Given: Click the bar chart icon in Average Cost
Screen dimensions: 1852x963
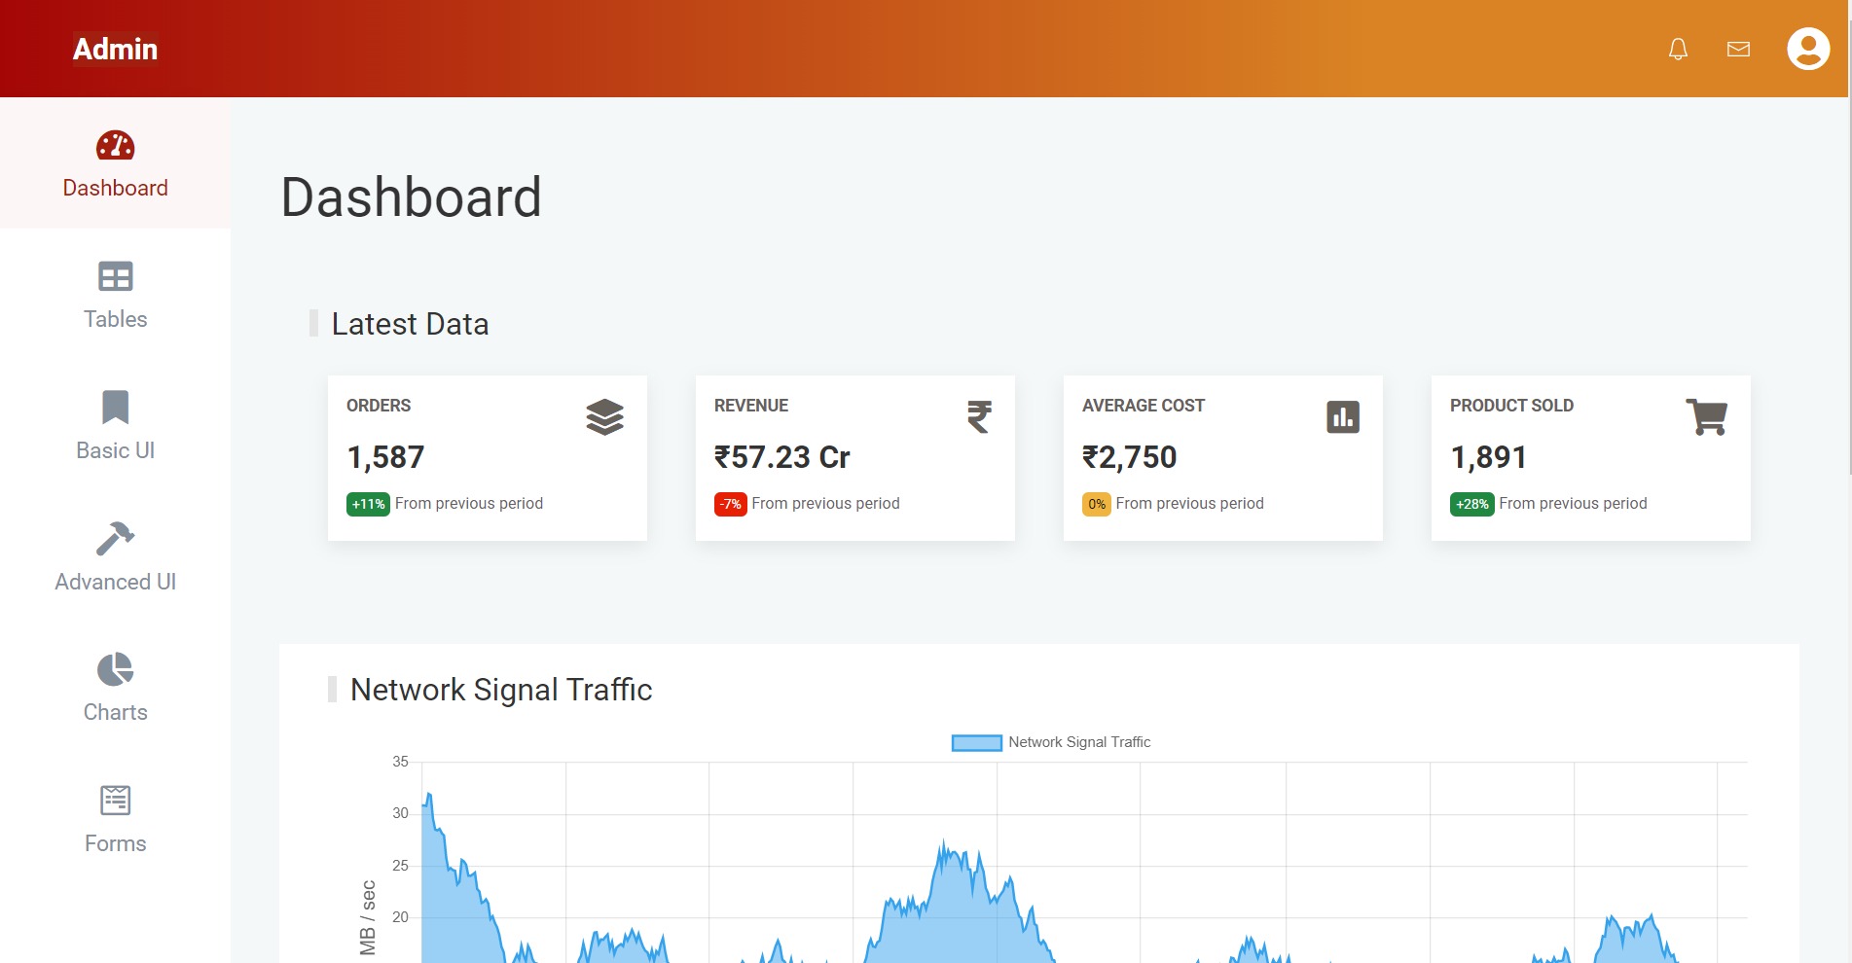Looking at the screenshot, I should pos(1342,417).
